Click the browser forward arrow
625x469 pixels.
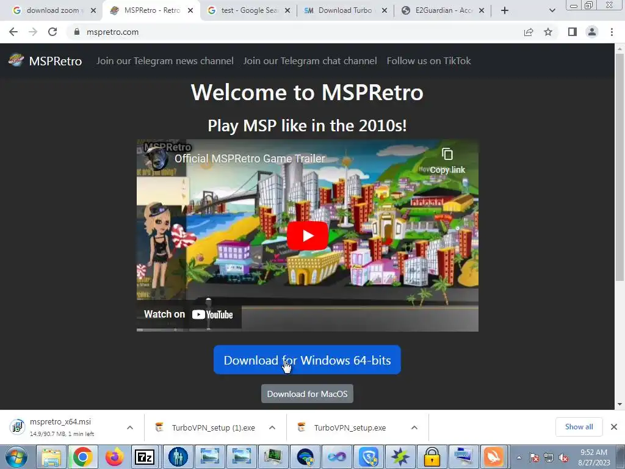point(33,32)
